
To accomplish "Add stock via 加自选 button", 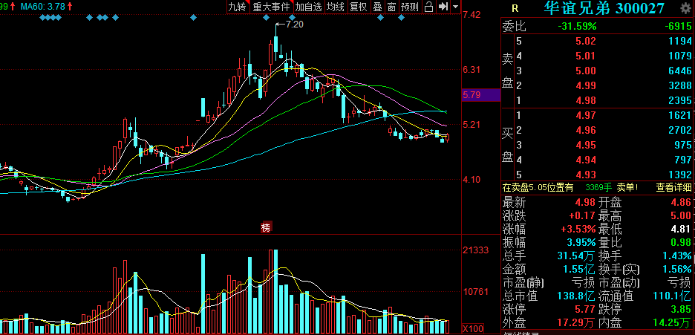I will click(308, 7).
